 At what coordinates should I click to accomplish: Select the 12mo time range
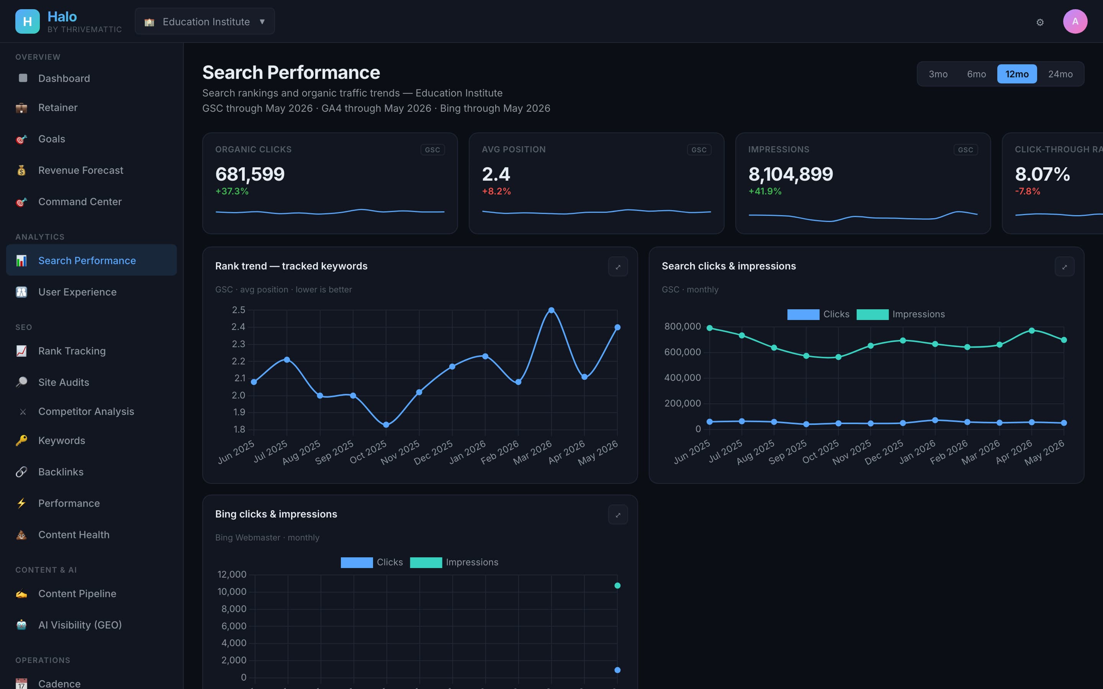[1017, 74]
